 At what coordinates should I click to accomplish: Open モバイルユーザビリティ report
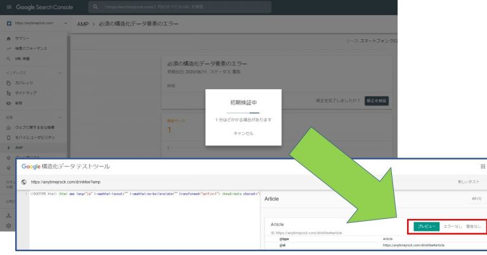pyautogui.click(x=35, y=137)
